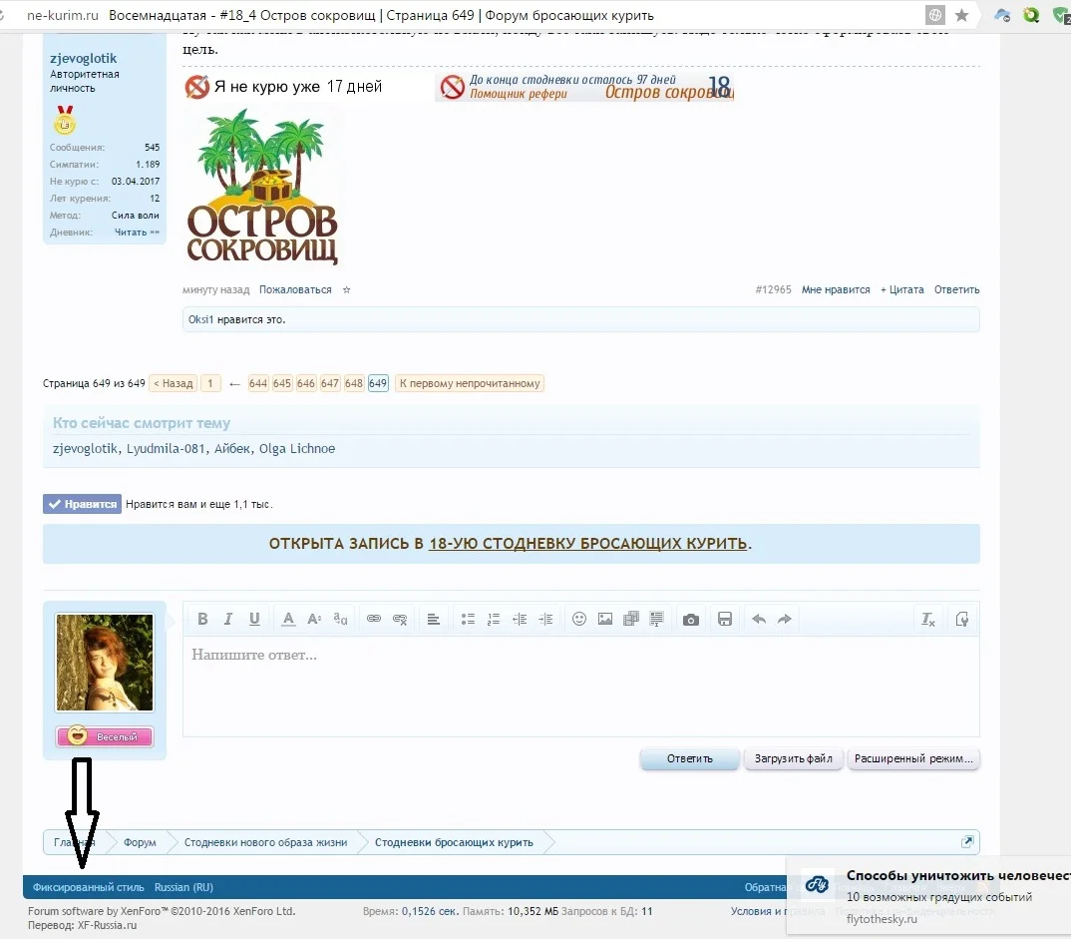1071x939 pixels.
Task: Click the Ответить submit button
Action: (689, 758)
